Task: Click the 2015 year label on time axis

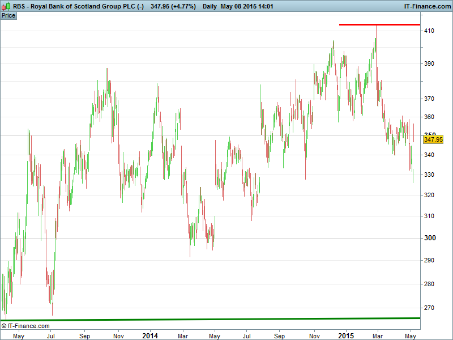Action: pos(345,336)
